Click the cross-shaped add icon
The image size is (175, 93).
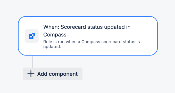coord(31,74)
